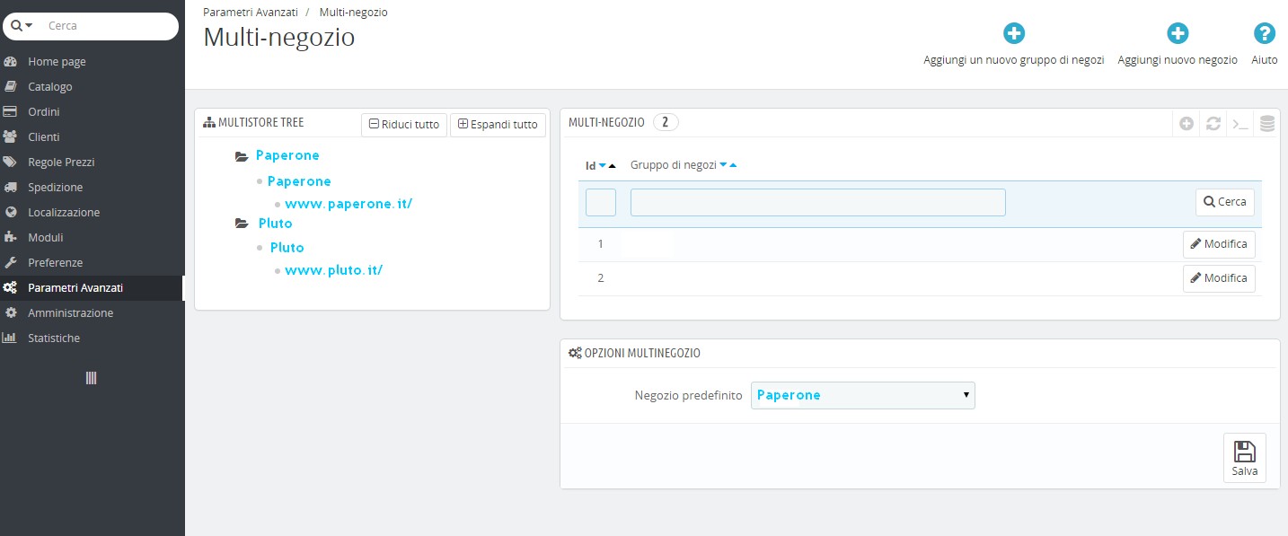Click the Statistiche bar chart icon
Viewport: 1288px width, 536px height.
(11, 338)
